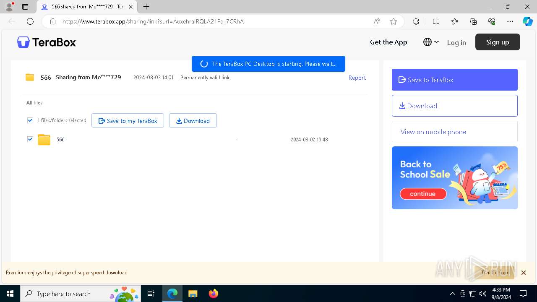Image resolution: width=537 pixels, height=302 pixels.
Task: Click Log in
Action: [x=456, y=42]
